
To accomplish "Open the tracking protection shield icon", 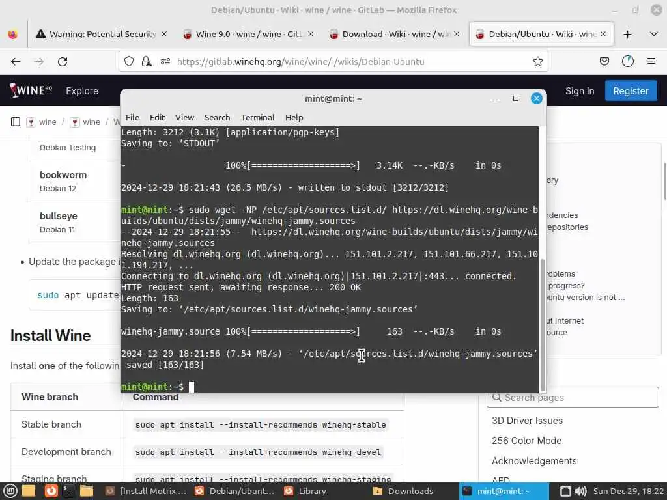I will [129, 62].
